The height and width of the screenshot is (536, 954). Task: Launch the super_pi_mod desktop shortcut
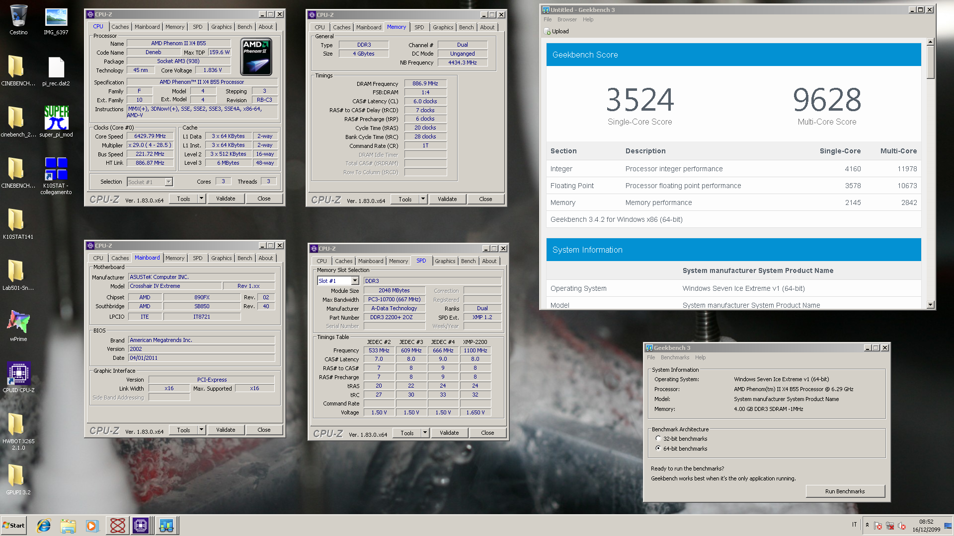(x=56, y=122)
